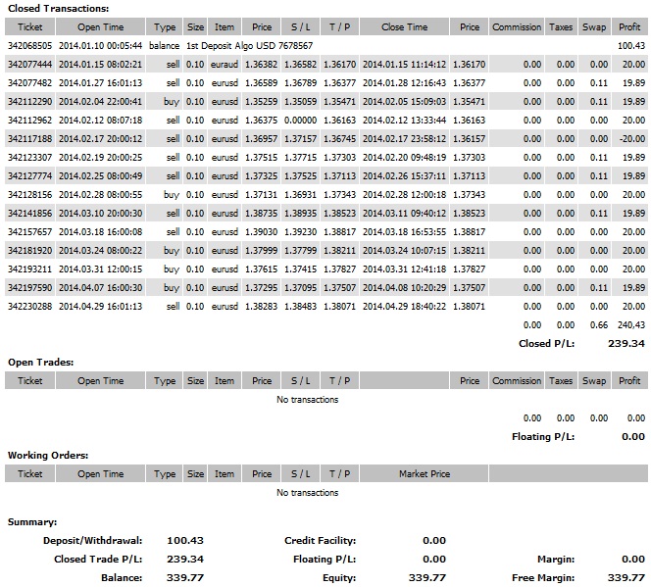Click the Working Orders Open Time header
Viewport: 651px width, 587px height.
point(100,473)
